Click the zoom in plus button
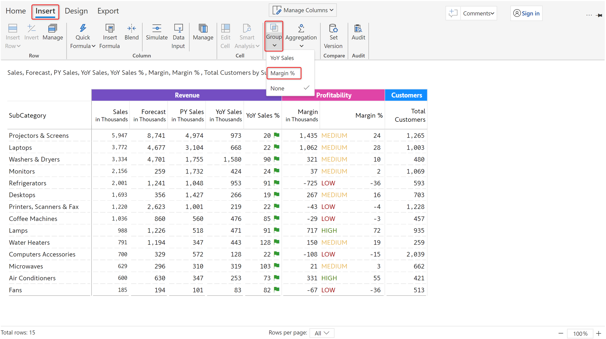 coord(599,333)
